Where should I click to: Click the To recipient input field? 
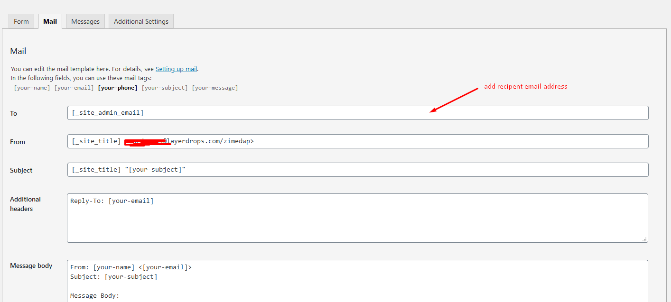(357, 113)
